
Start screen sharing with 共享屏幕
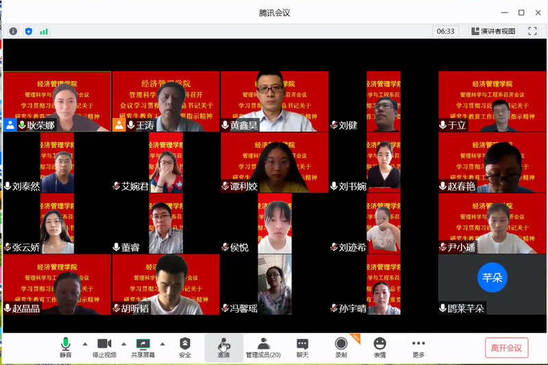tap(143, 346)
